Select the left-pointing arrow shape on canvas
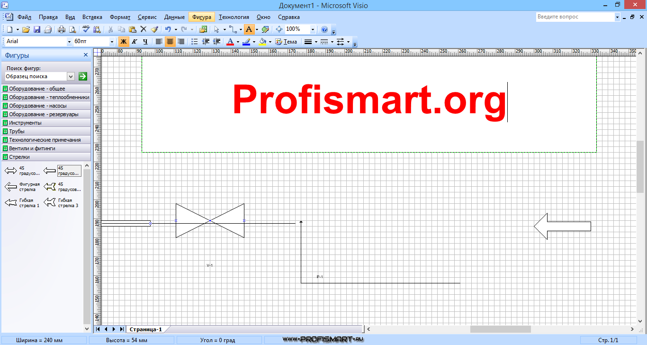Viewport: 647px width, 345px height. pos(562,226)
